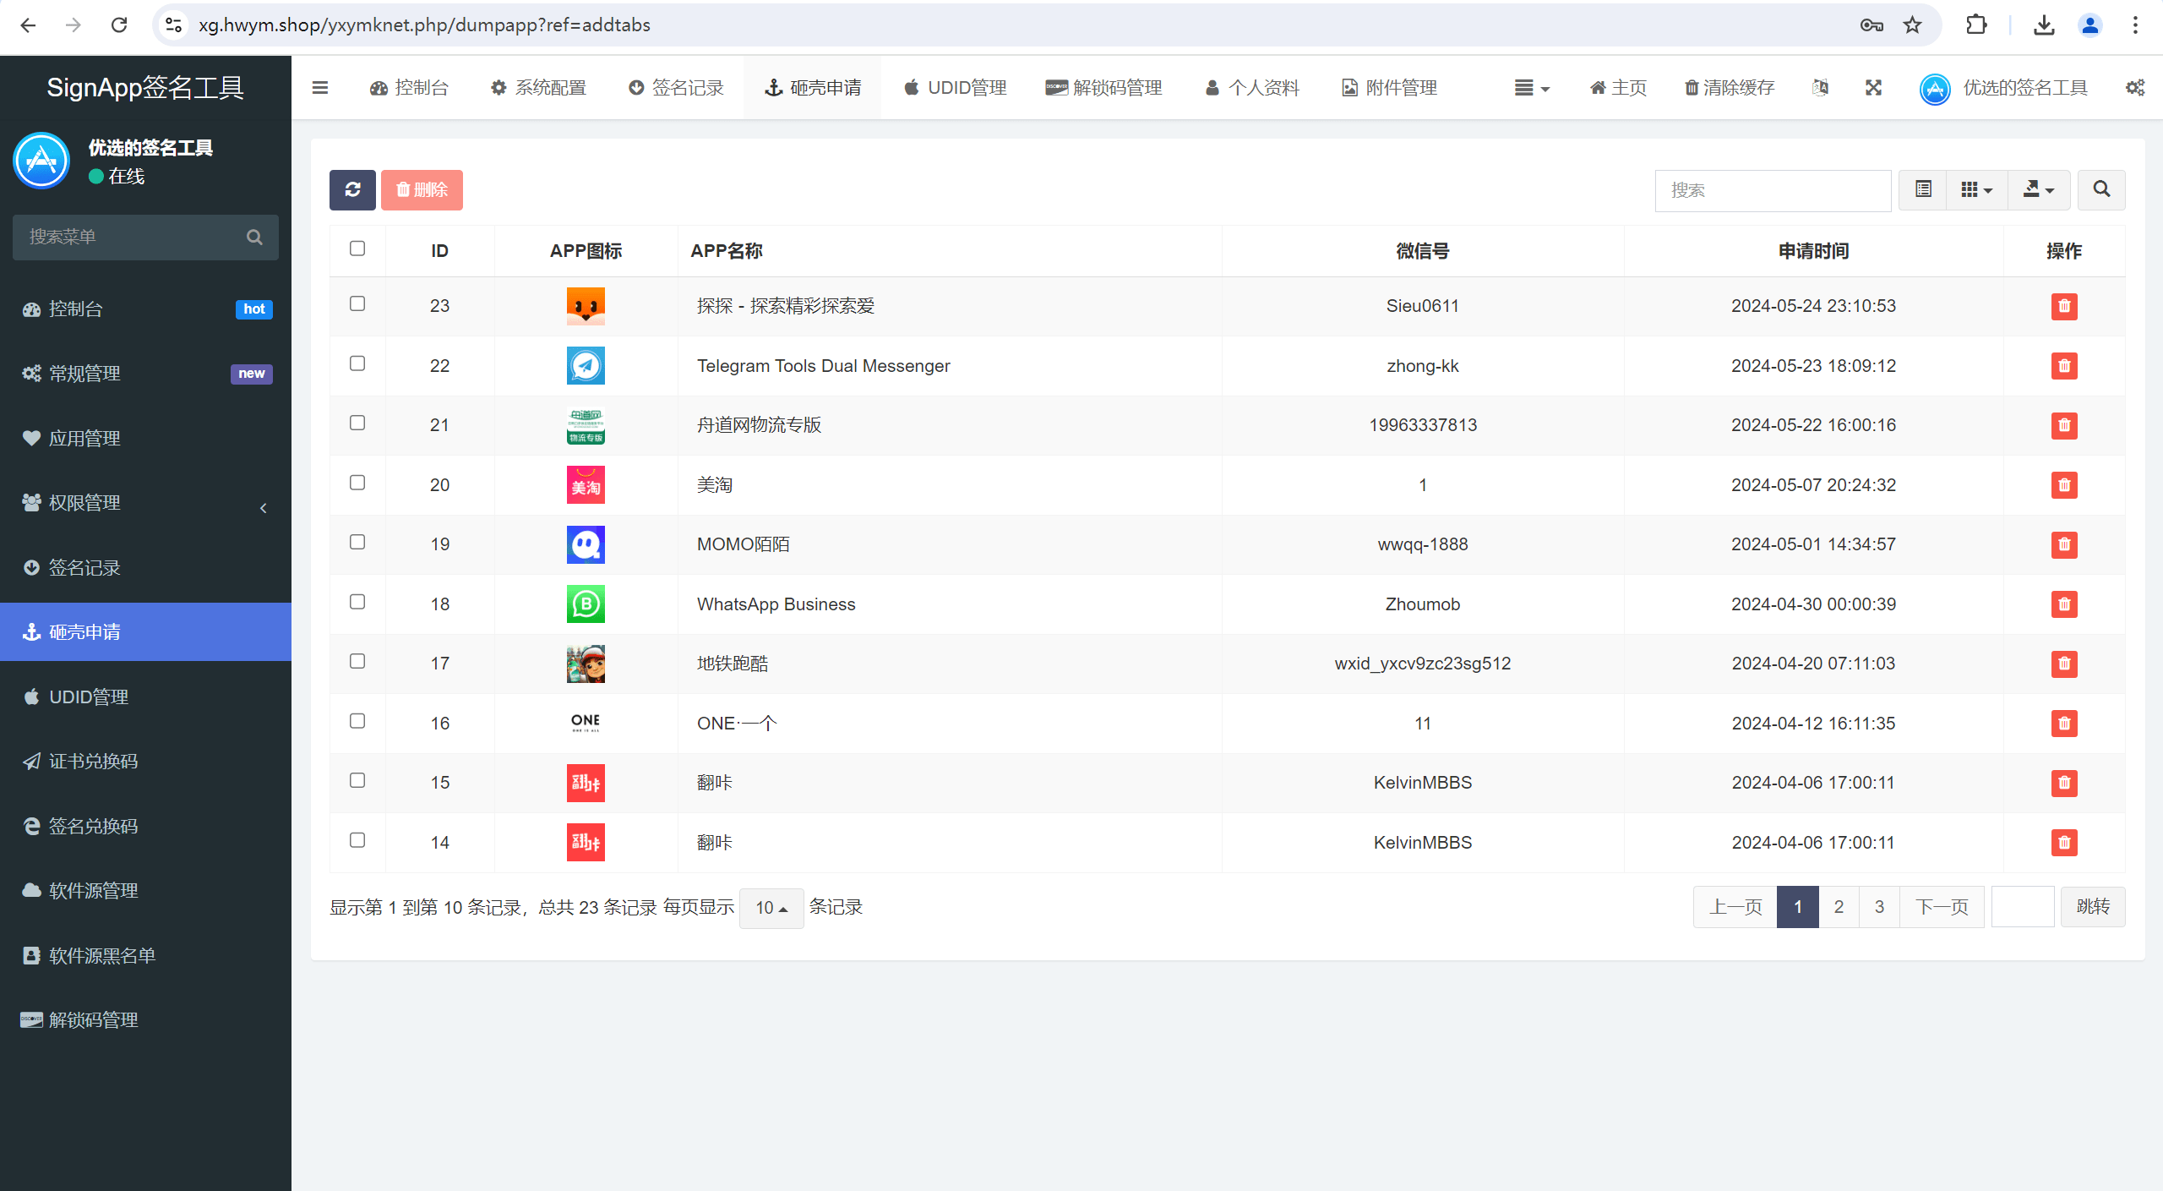Open 软件源管理 in the sidebar

point(145,891)
